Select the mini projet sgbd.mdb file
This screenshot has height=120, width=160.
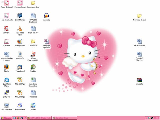[x=46, y=41]
